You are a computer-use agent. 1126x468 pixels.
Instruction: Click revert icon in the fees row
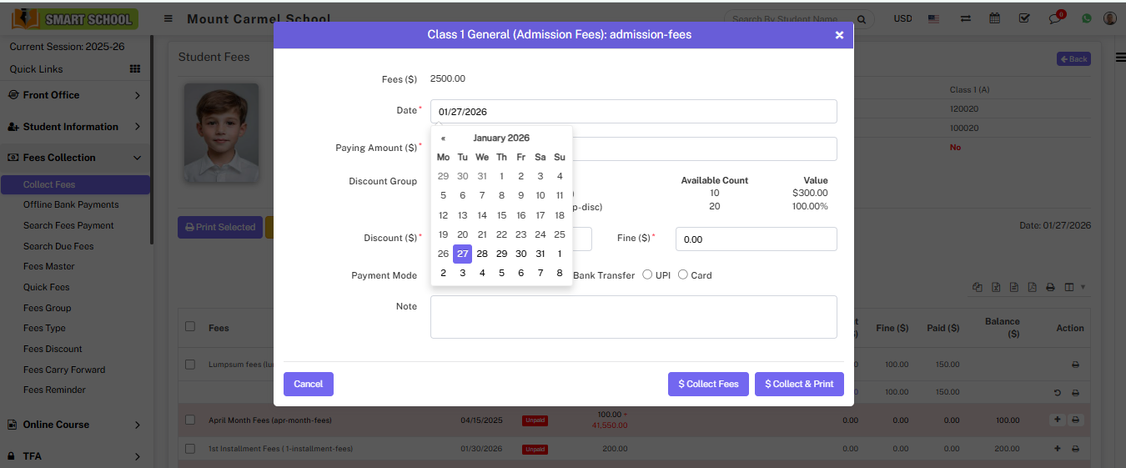(x=1058, y=392)
